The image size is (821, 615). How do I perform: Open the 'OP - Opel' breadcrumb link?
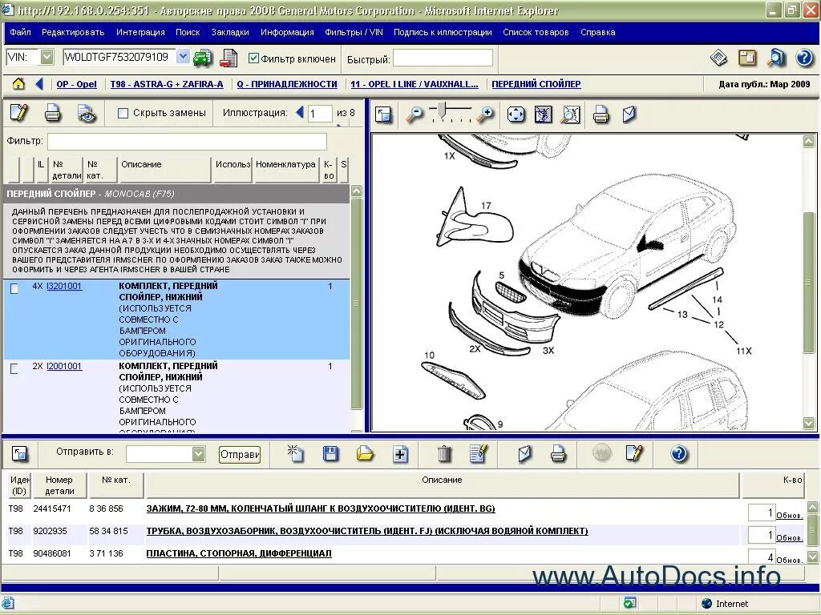coord(76,84)
